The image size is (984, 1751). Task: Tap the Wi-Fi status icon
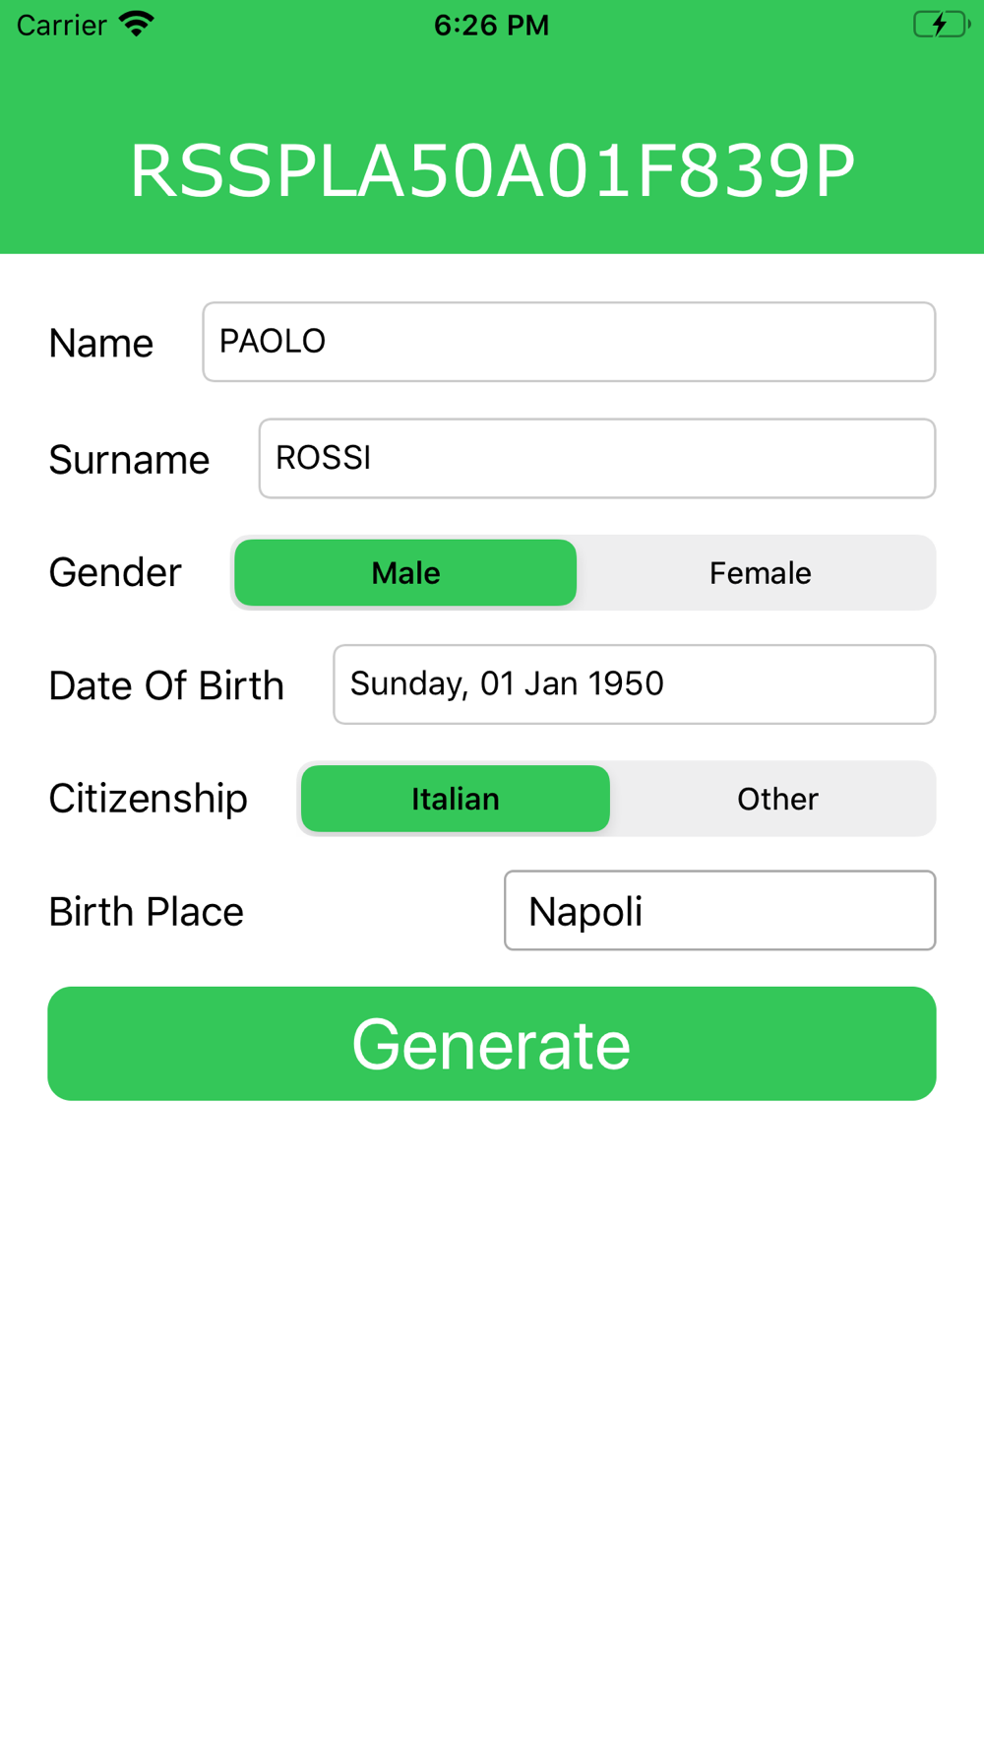pyautogui.click(x=136, y=24)
